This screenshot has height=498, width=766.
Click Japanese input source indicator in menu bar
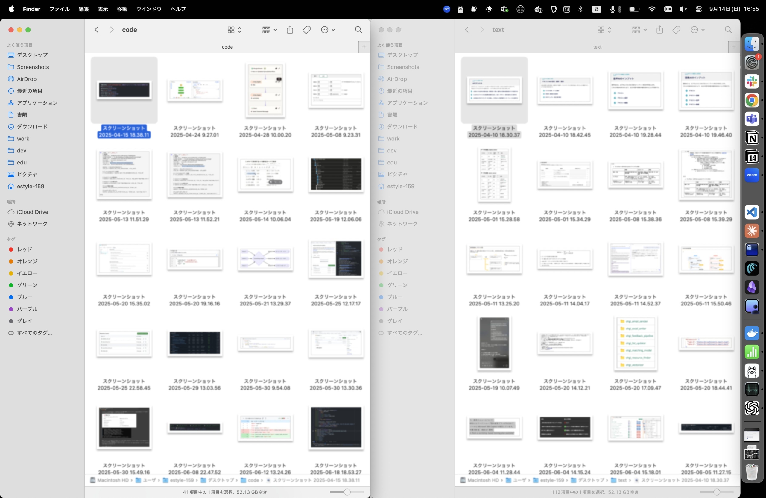coord(596,9)
